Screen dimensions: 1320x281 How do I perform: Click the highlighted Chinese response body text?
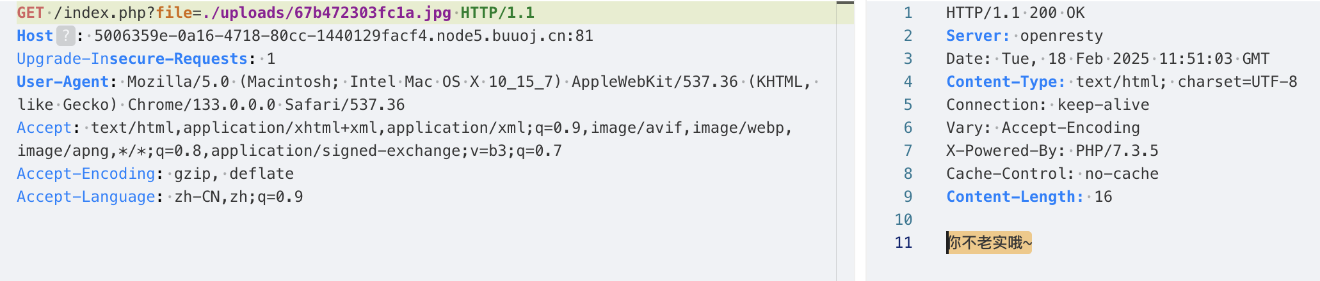pos(990,243)
